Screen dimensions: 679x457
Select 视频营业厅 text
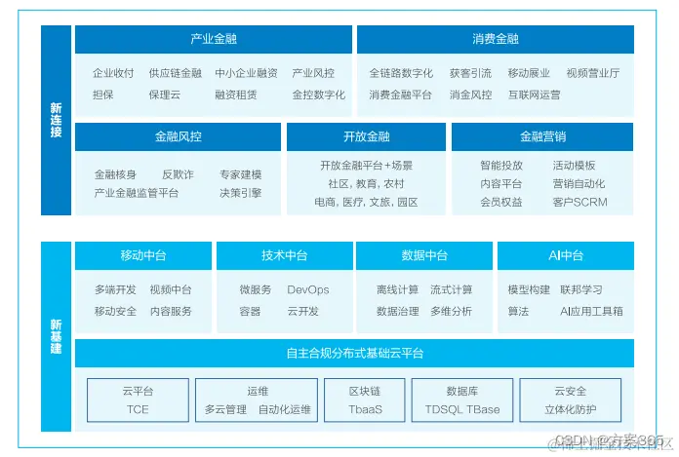tap(593, 73)
